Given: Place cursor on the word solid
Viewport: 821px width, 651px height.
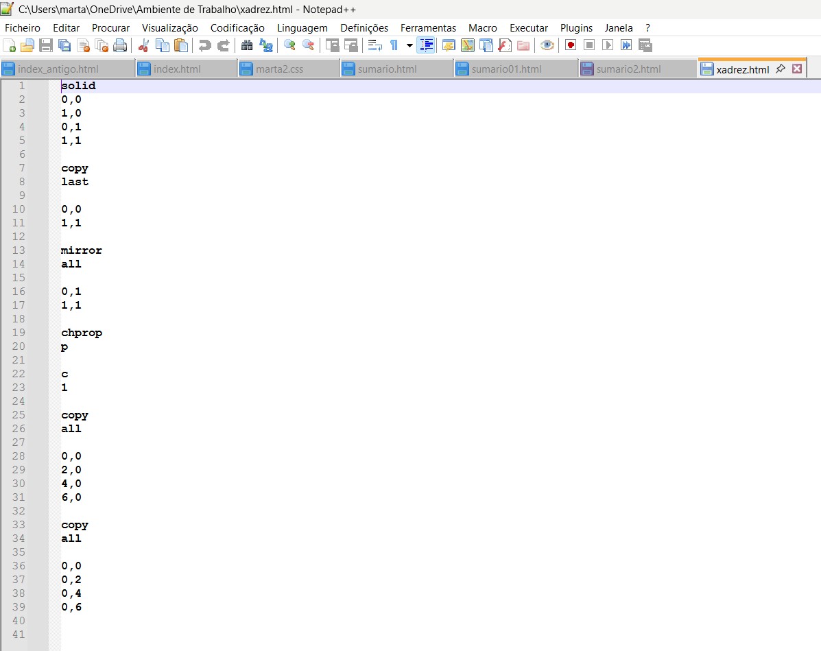Looking at the screenshot, I should point(79,85).
